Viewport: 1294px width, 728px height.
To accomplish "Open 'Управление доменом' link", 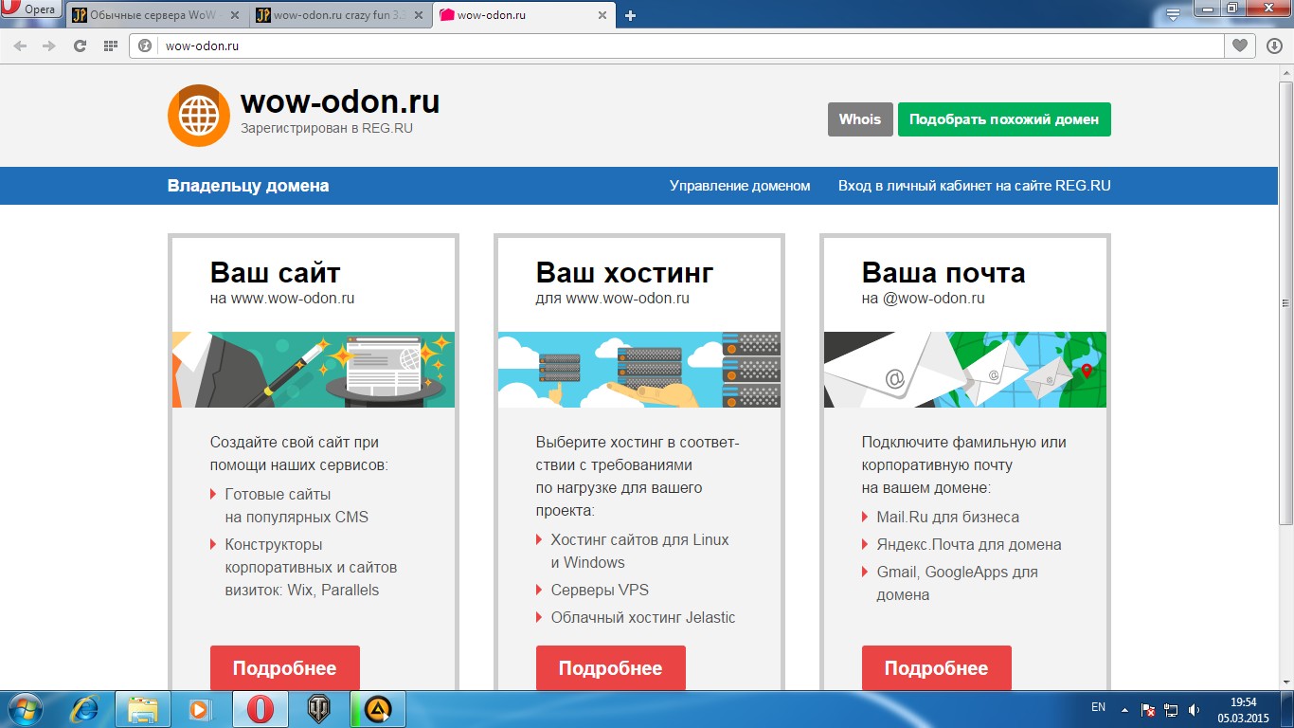I will pyautogui.click(x=740, y=186).
